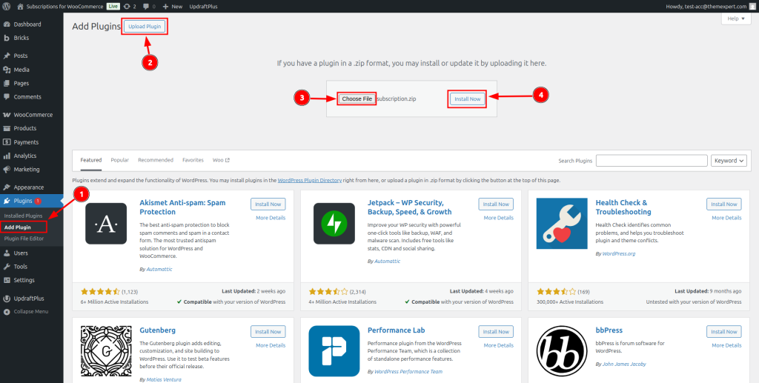Focus the Search Plugins input field
Image resolution: width=759 pixels, height=383 pixels.
(652, 161)
